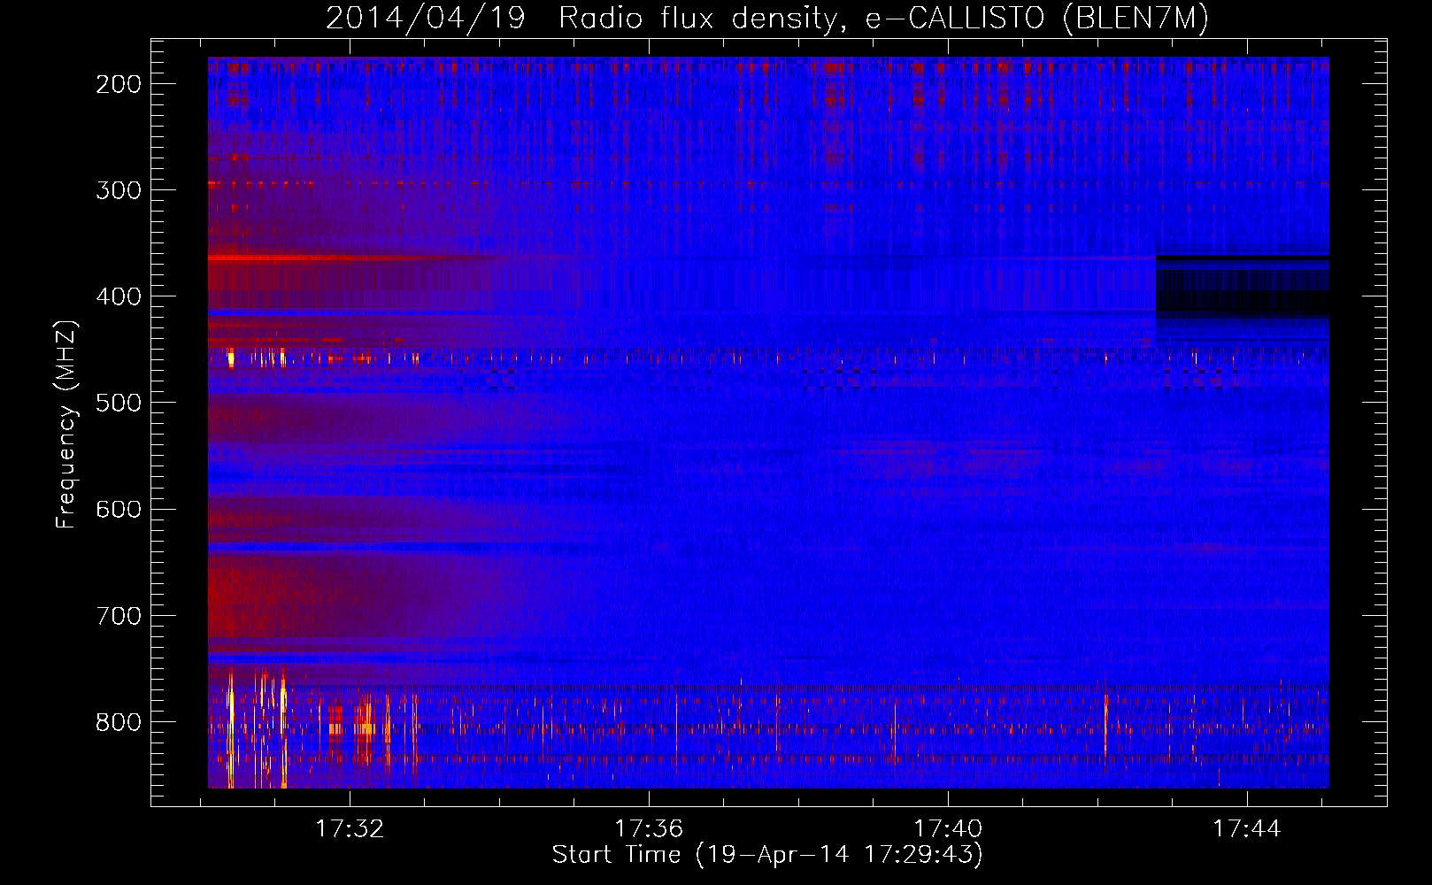Click the 800 frequency tick label
The height and width of the screenshot is (885, 1432).
tap(119, 722)
